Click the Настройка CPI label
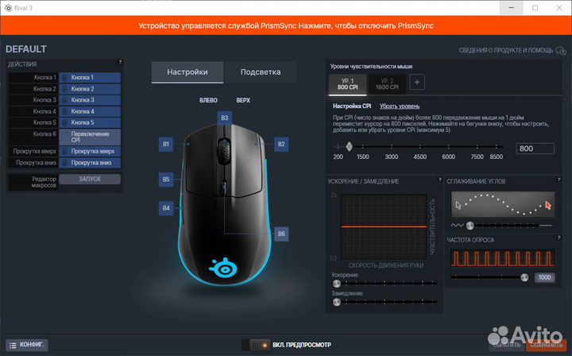This screenshot has height=356, width=572. point(352,106)
